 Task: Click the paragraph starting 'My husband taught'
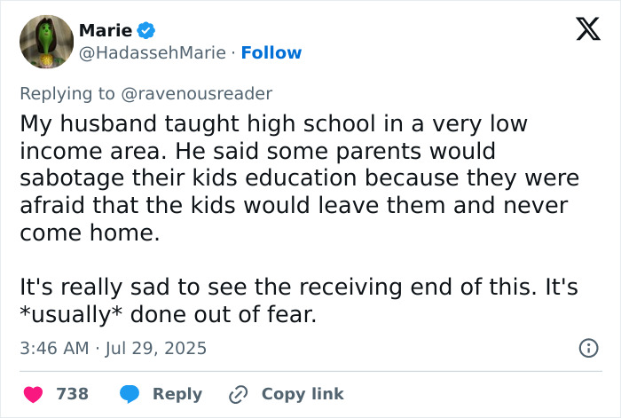pos(300,177)
